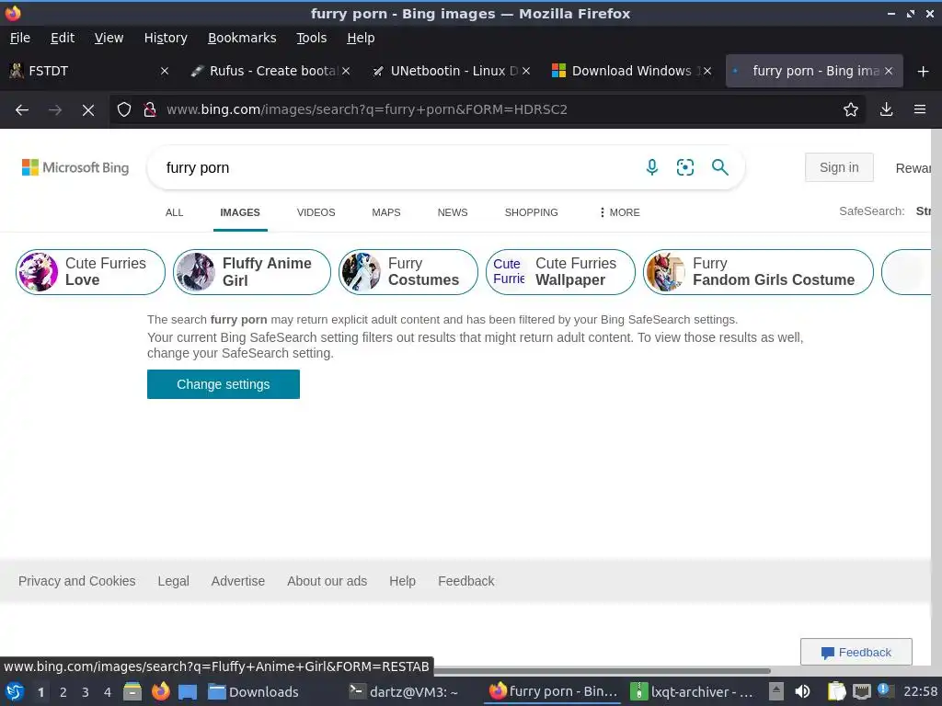Viewport: 942px width, 706px height.
Task: Open the clipboard manager tray icon
Action: [836, 691]
